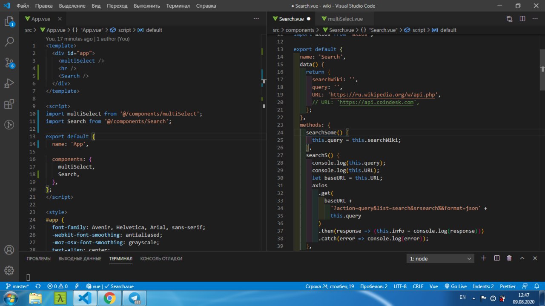The height and width of the screenshot is (306, 545).
Task: Click 'components' in the right editor breadcrumb
Action: coord(300,30)
